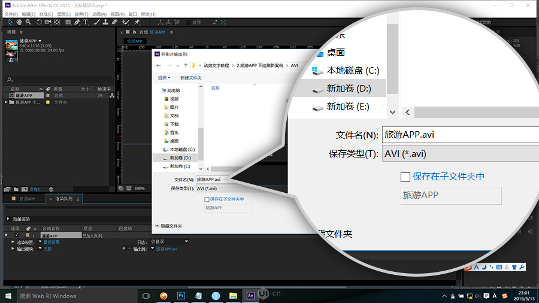Select the Hand tool in toolbar

20,22
